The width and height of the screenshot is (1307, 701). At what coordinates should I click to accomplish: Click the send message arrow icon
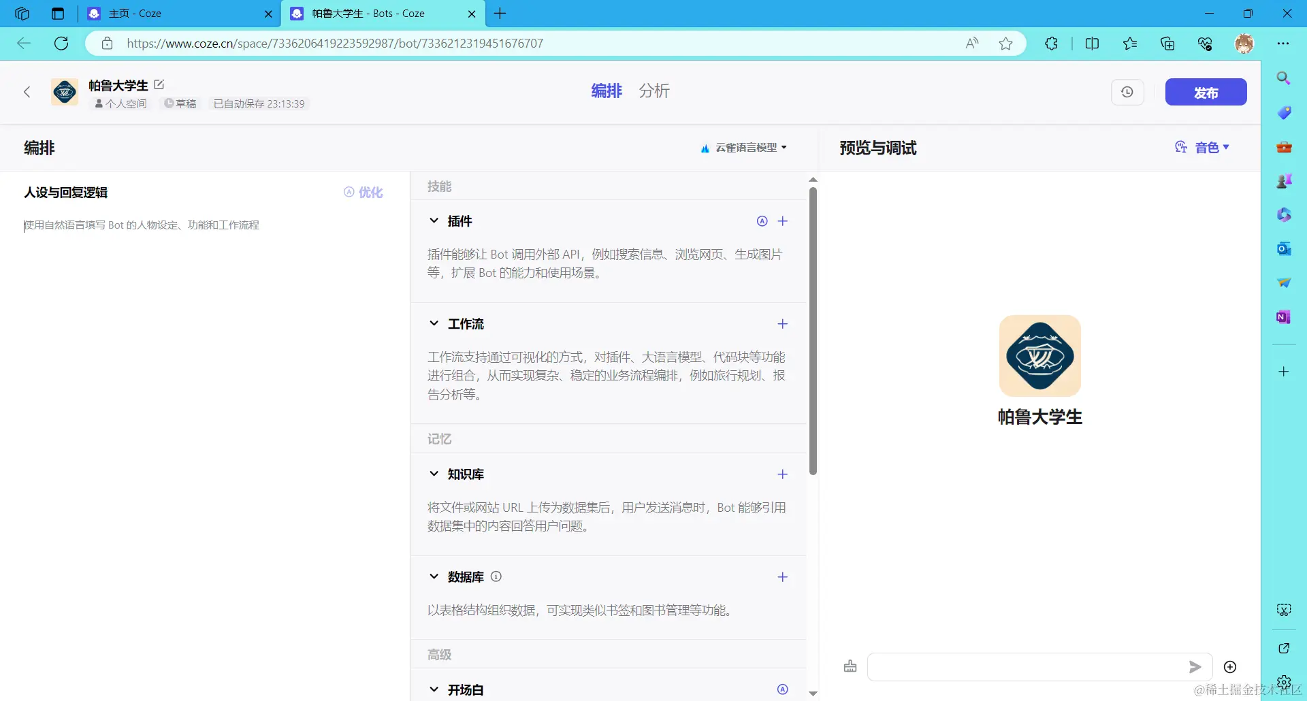1195,667
